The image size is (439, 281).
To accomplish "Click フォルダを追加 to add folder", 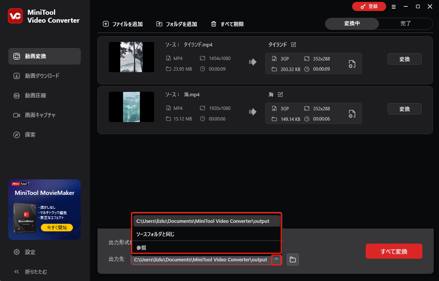I will 177,24.
